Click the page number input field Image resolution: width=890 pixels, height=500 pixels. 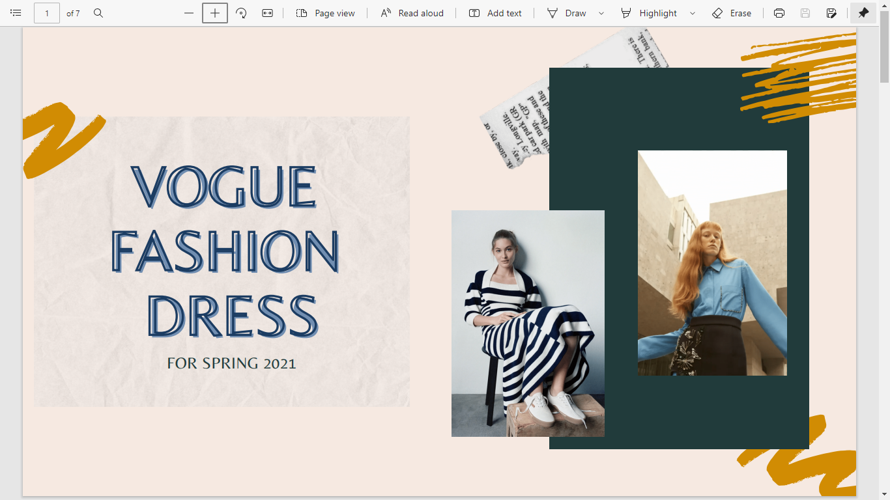[47, 13]
